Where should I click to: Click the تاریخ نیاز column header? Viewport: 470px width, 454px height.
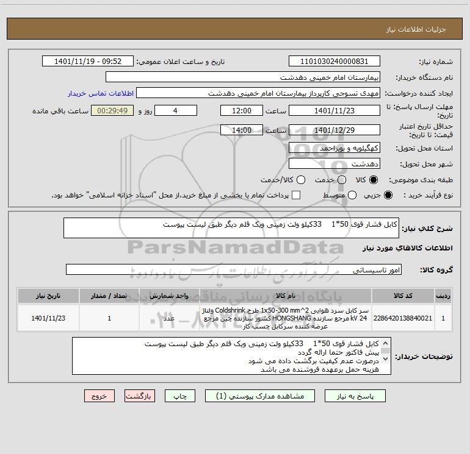pos(48,296)
